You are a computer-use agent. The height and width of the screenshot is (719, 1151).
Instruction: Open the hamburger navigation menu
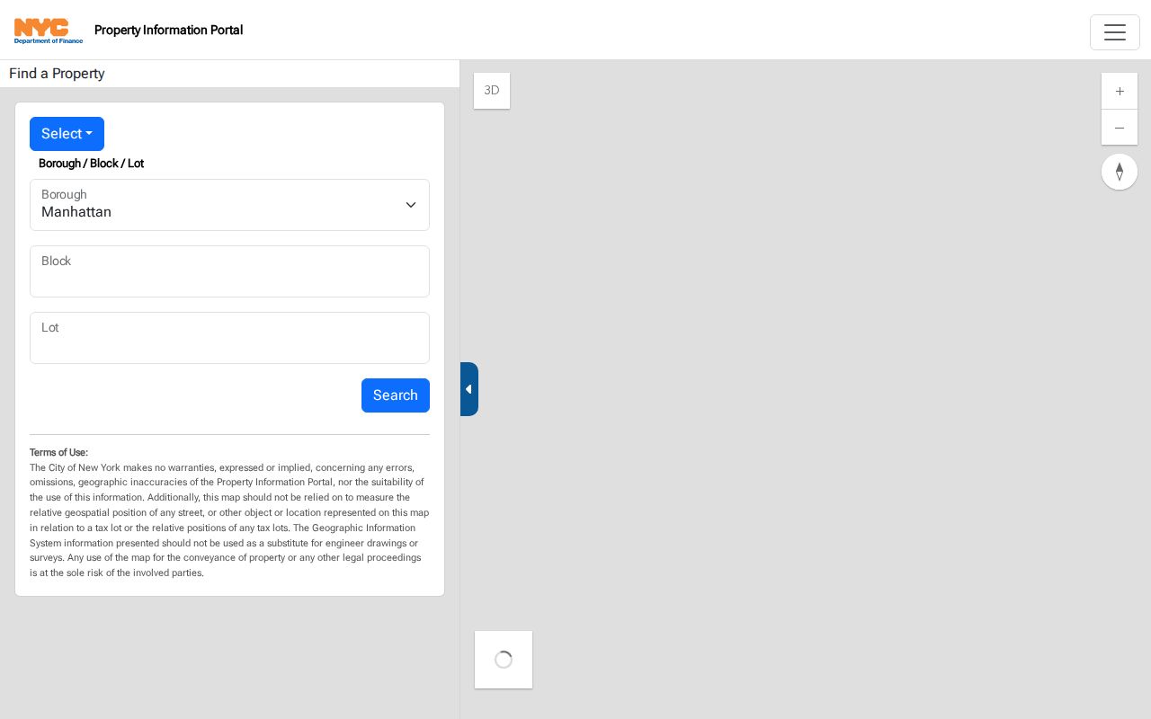click(x=1115, y=32)
